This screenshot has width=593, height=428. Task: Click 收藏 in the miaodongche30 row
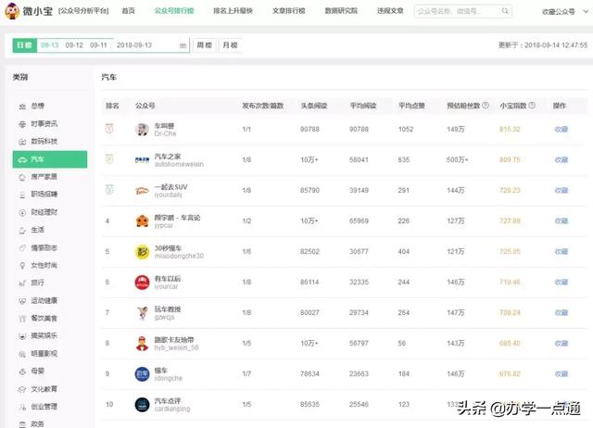click(x=561, y=251)
